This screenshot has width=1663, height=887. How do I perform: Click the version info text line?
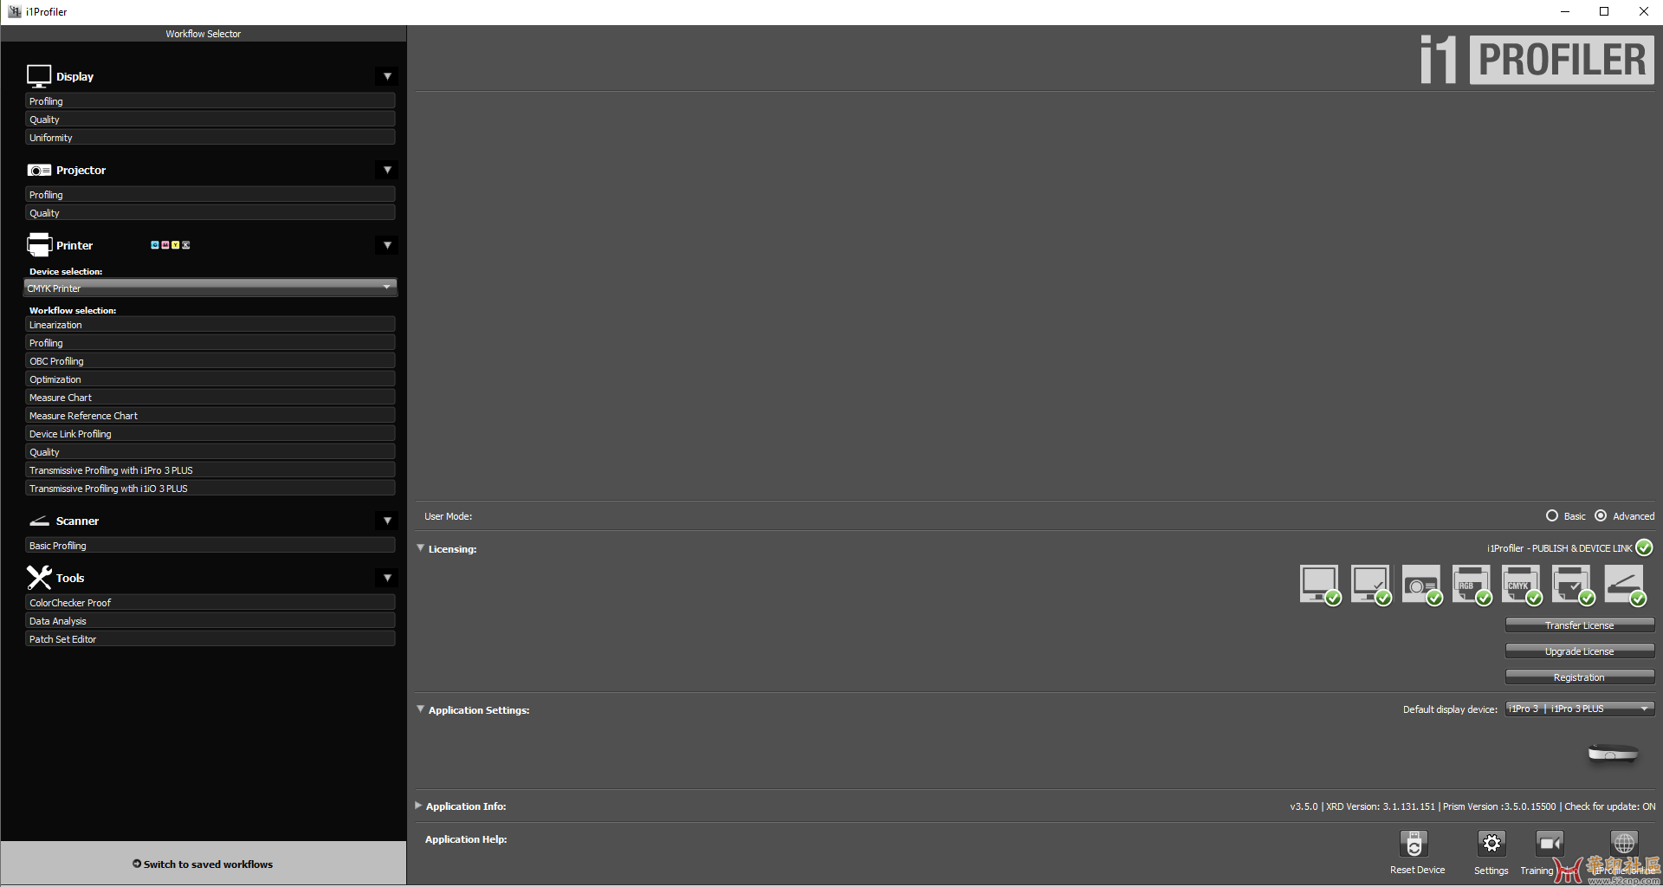point(1472,806)
